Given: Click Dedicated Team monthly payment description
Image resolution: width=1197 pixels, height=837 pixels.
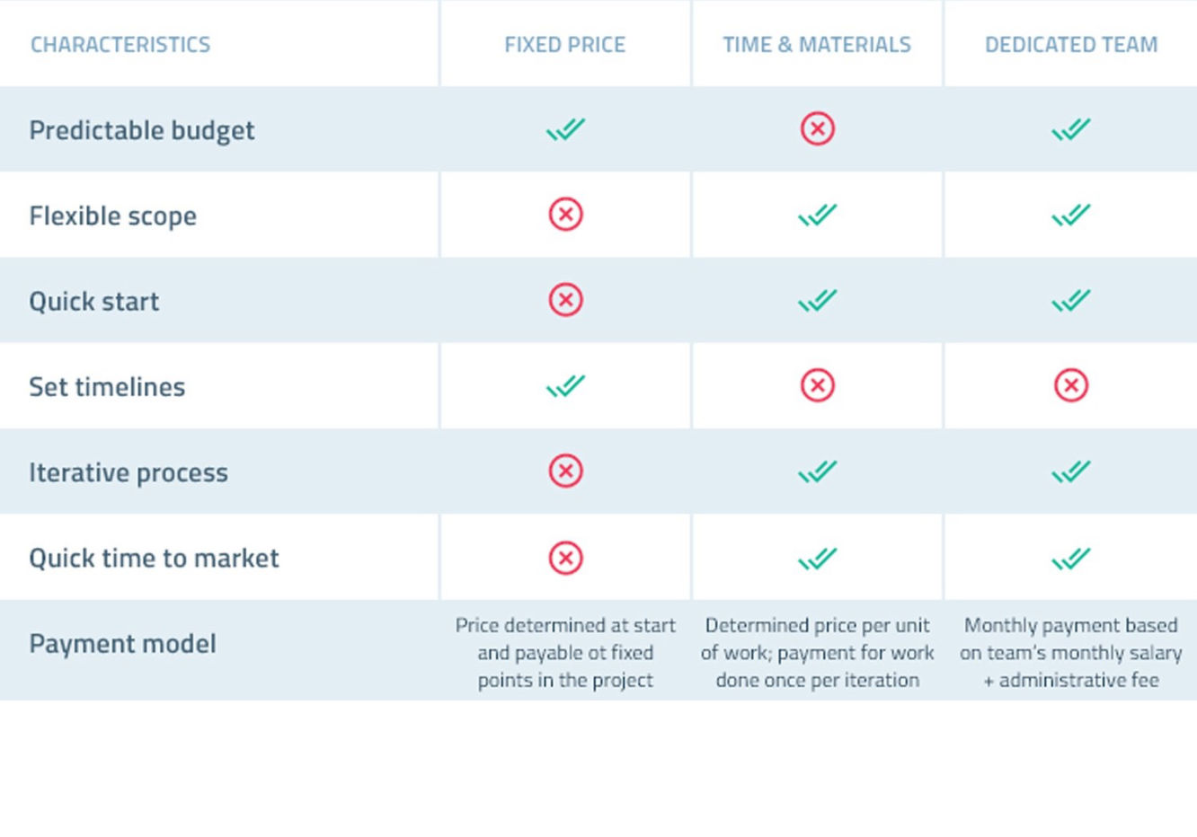Looking at the screenshot, I should (x=1071, y=653).
